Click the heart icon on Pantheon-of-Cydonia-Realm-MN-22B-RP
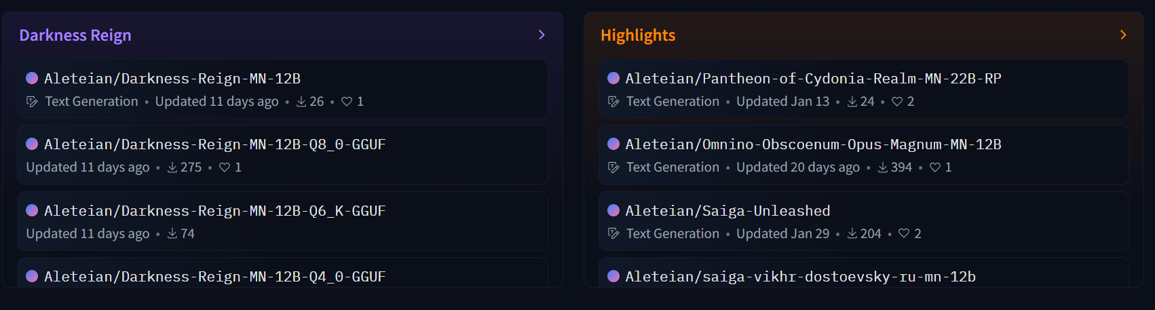Screen dimensions: 1155x310 pyautogui.click(x=897, y=102)
